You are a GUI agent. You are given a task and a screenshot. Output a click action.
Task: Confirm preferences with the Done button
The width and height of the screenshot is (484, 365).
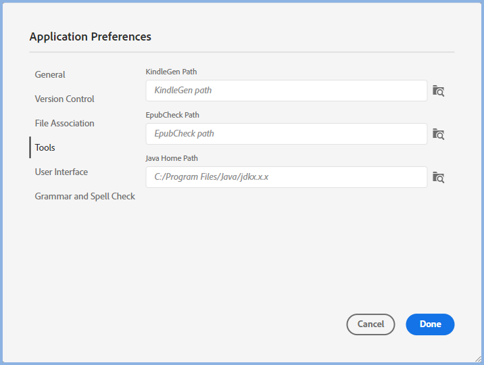[x=430, y=324]
